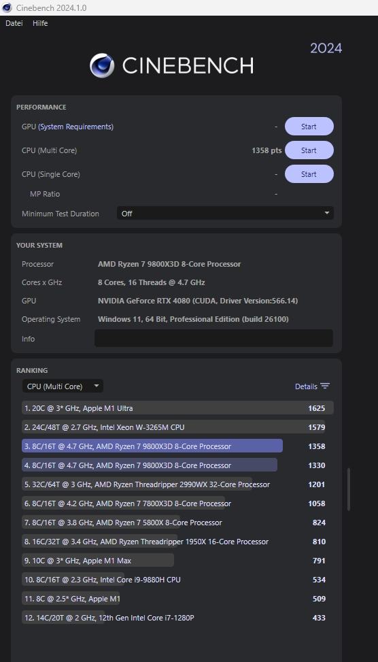Open the CPU (Multi Core) ranking dropdown
378x662 pixels.
pos(63,386)
